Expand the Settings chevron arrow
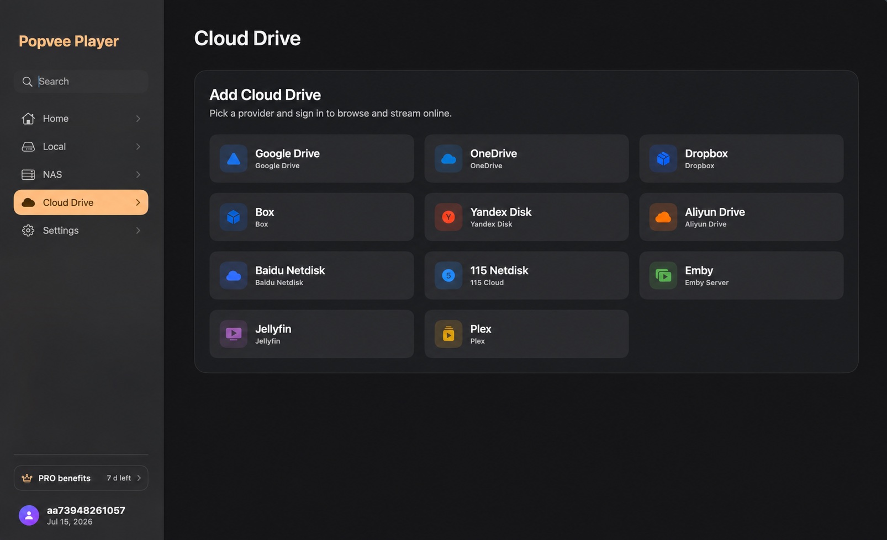The image size is (887, 540). coord(138,231)
